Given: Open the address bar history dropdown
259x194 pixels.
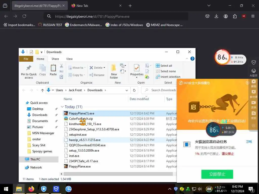Looking at the screenshot, I should [127, 90].
